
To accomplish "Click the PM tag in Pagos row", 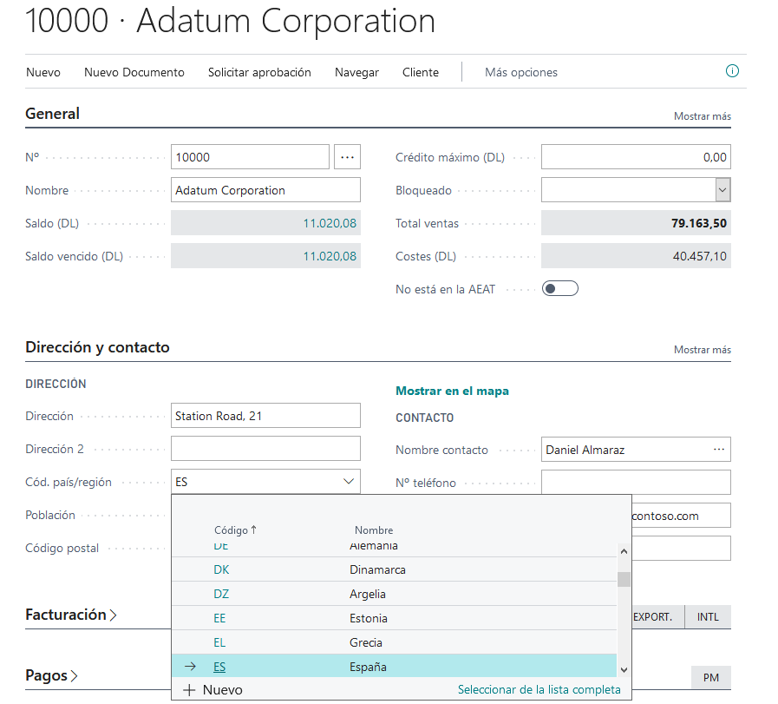I will [710, 678].
